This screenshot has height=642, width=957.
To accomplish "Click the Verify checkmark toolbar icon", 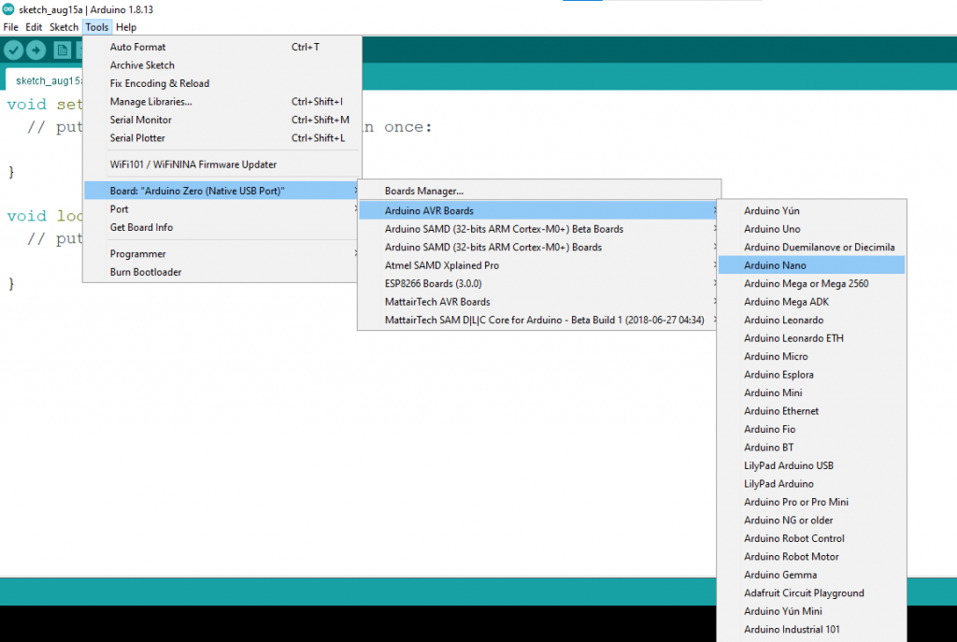I will click(x=13, y=50).
